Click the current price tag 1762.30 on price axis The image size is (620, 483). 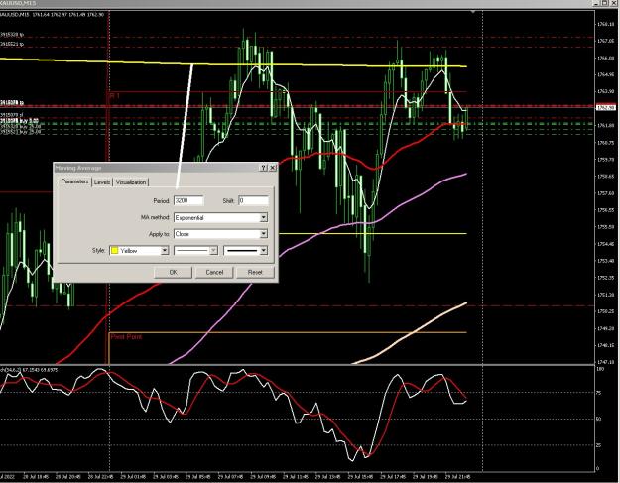pyautogui.click(x=606, y=107)
